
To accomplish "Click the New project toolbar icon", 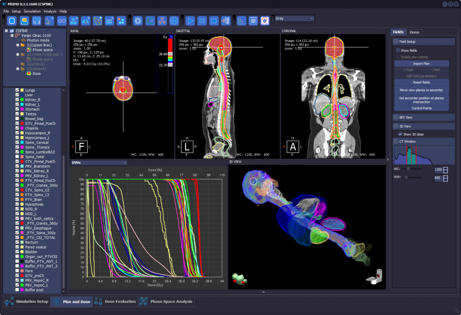I will [x=12, y=20].
